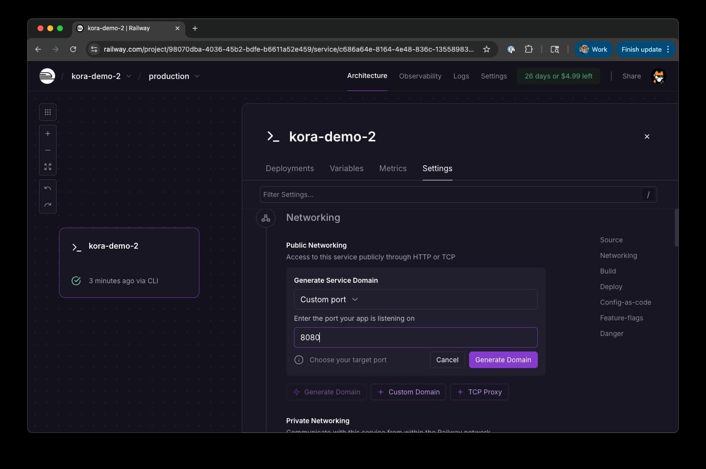Screen dimensions: 706x469
Task: Zoom out on the architecture canvas
Action: 48,150
